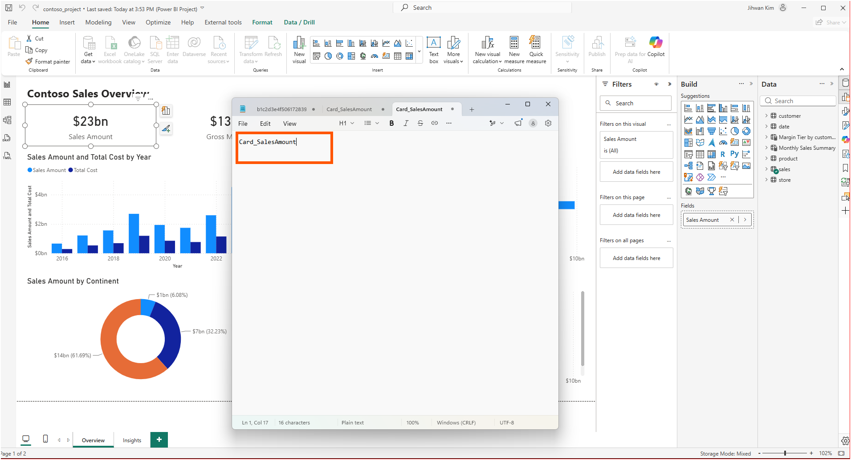Click the report canvas vertical scrollbar
This screenshot has height=460, width=851.
(582, 328)
